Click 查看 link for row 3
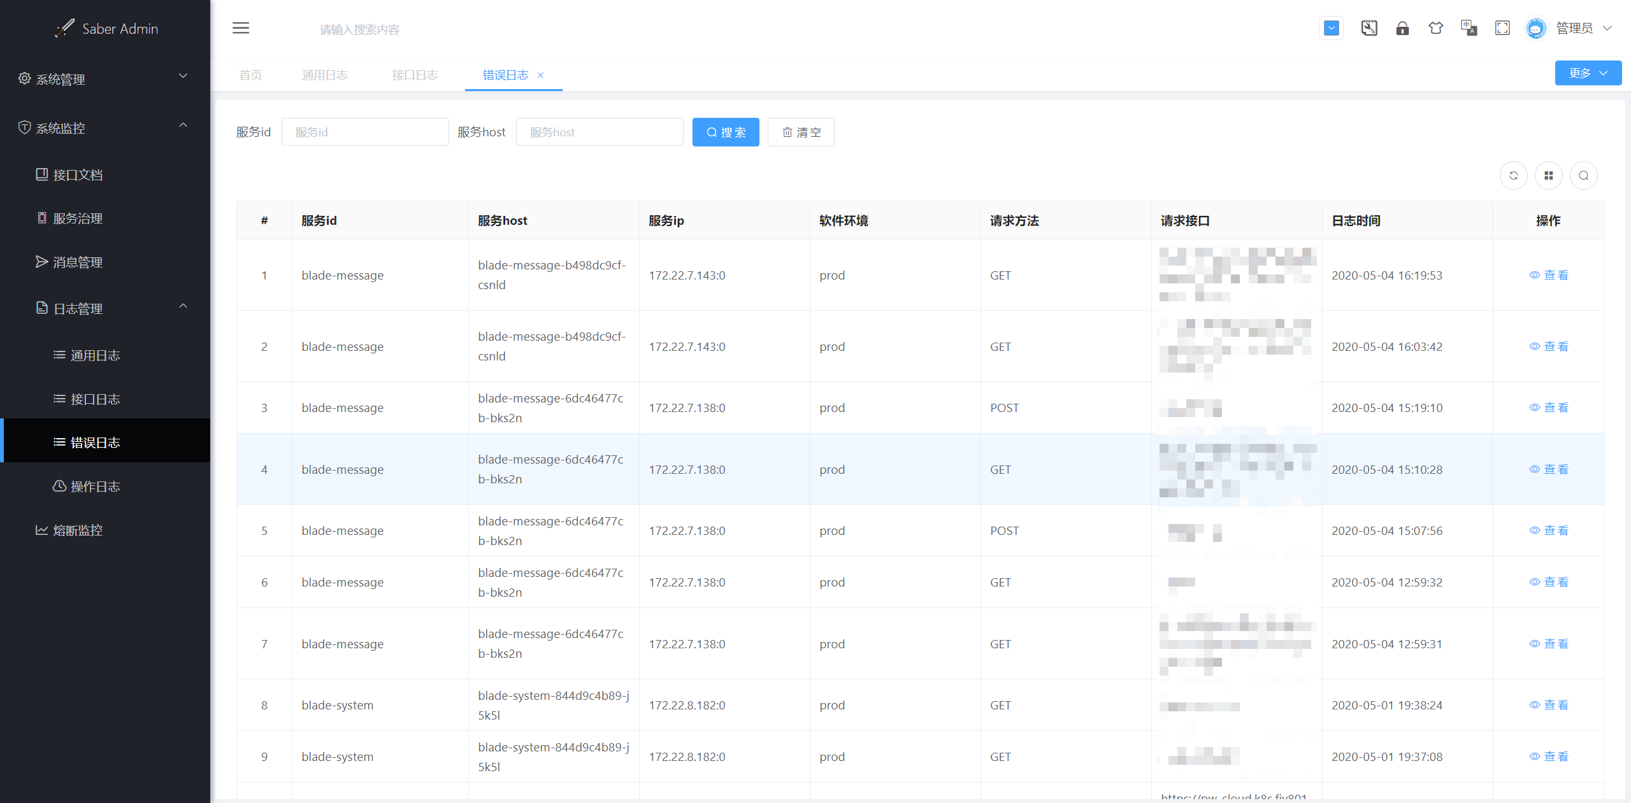This screenshot has height=803, width=1631. (1549, 408)
